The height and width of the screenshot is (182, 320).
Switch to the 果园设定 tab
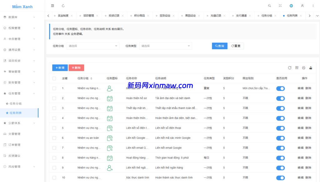tap(190, 16)
